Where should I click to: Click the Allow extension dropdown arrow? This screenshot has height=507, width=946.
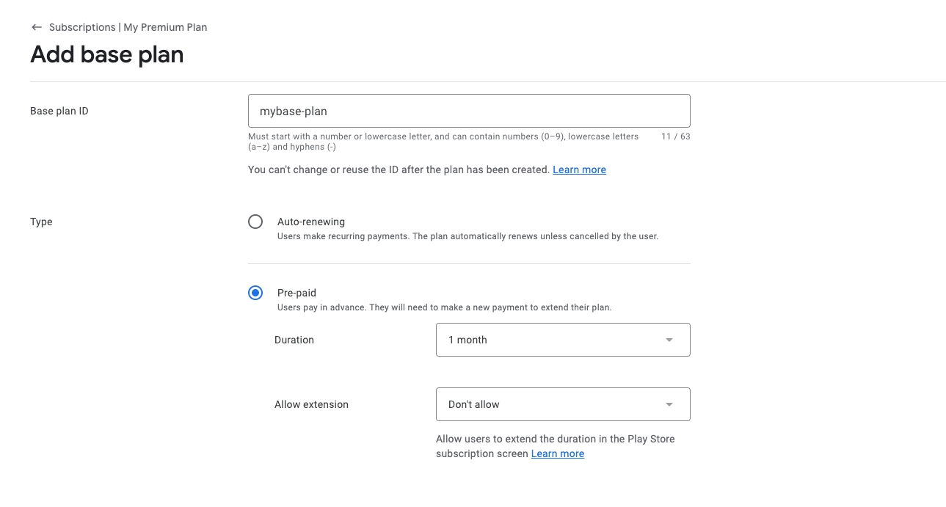pyautogui.click(x=669, y=404)
